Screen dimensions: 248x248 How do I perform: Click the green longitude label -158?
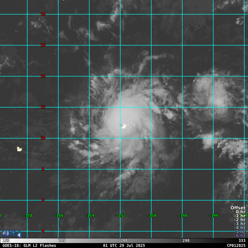tap(27, 215)
